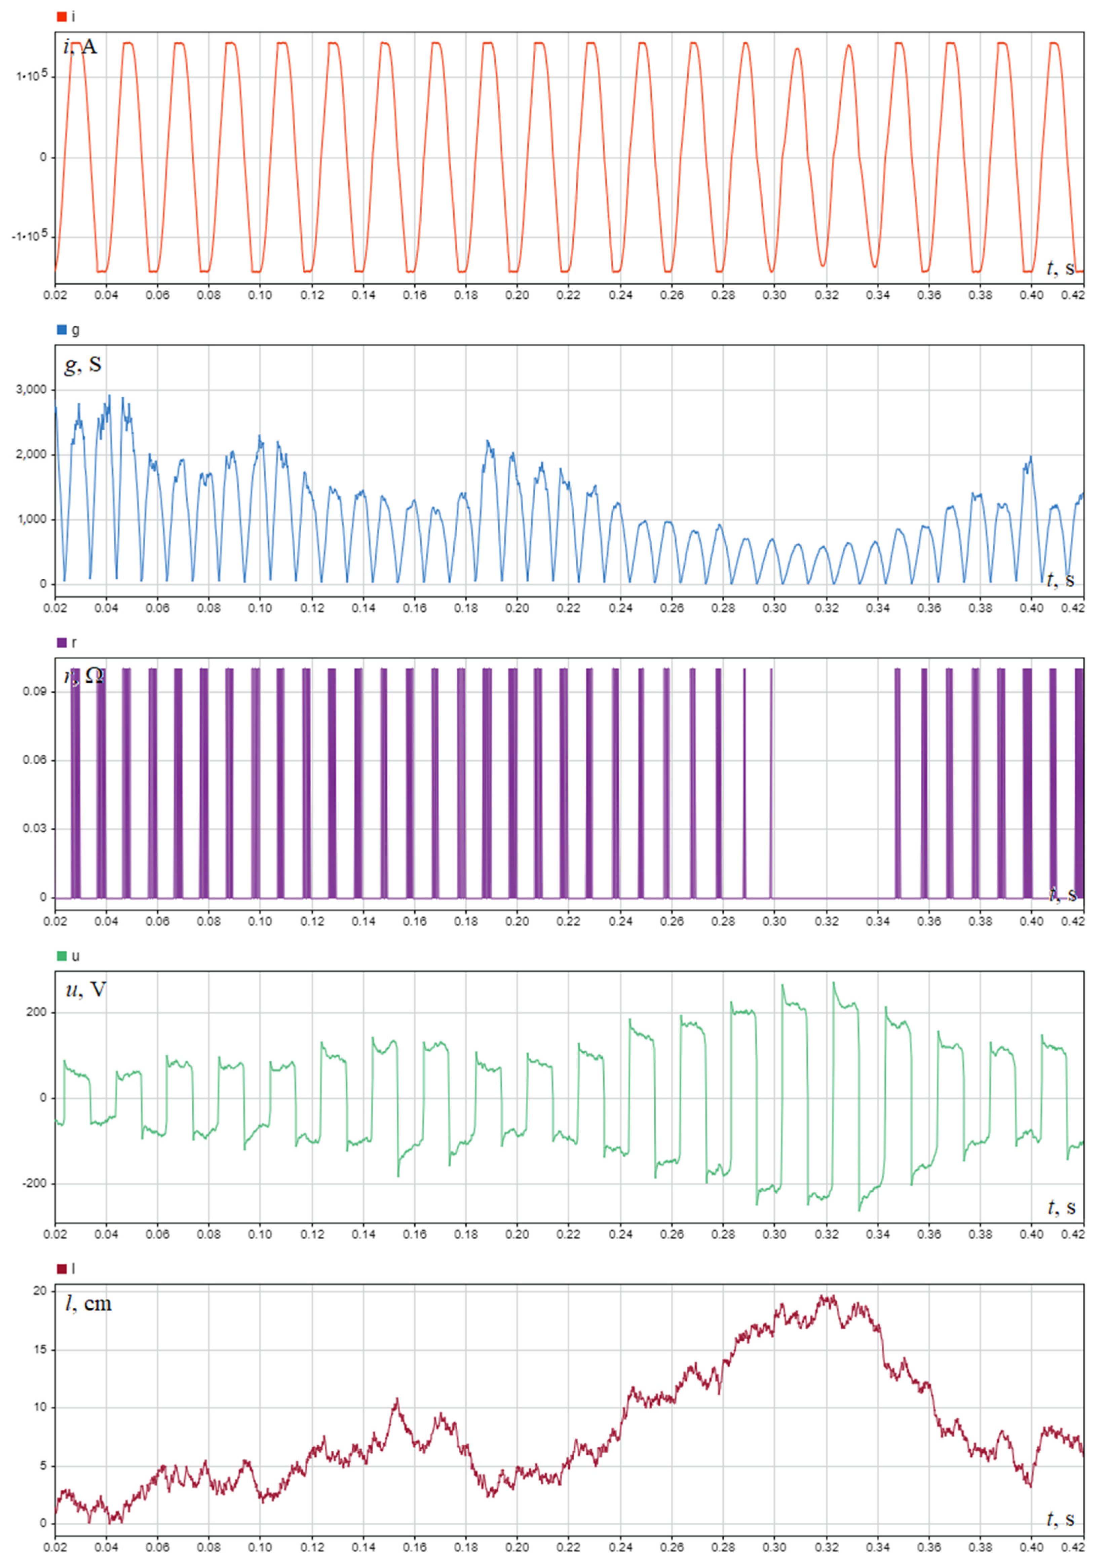This screenshot has width=1109, height=1558.
Task: Click the dark red legend swatch for series l
Action: pyautogui.click(x=62, y=1269)
